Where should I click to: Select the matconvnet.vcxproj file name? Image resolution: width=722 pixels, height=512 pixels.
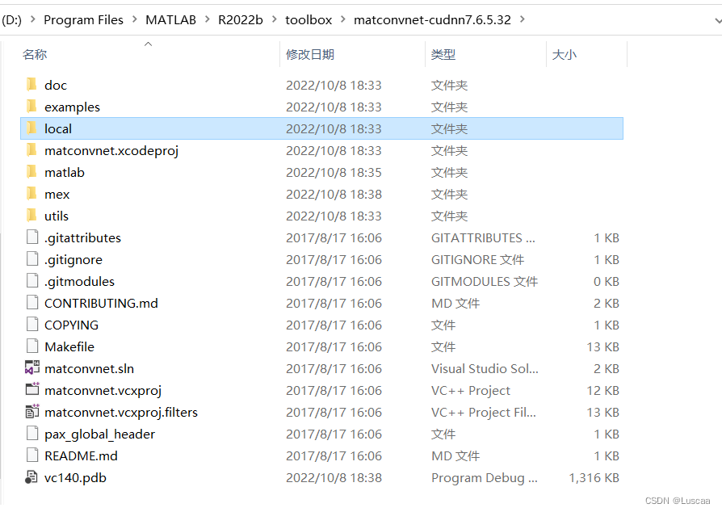tap(103, 390)
